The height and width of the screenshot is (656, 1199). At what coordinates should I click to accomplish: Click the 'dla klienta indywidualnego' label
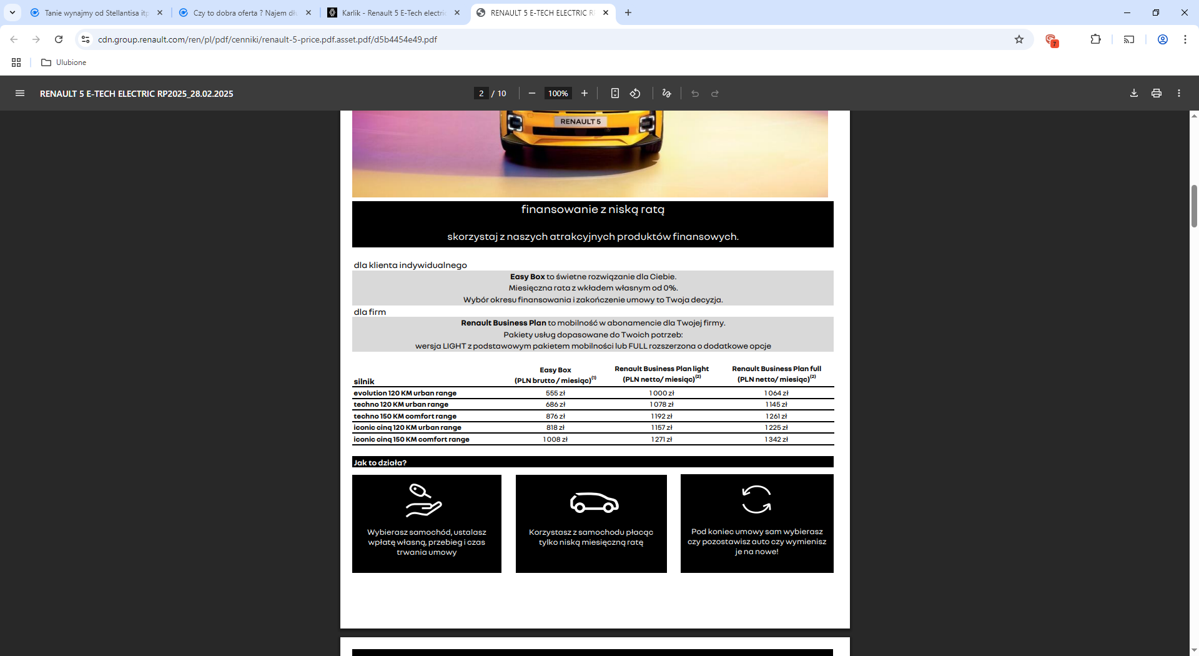pyautogui.click(x=410, y=265)
